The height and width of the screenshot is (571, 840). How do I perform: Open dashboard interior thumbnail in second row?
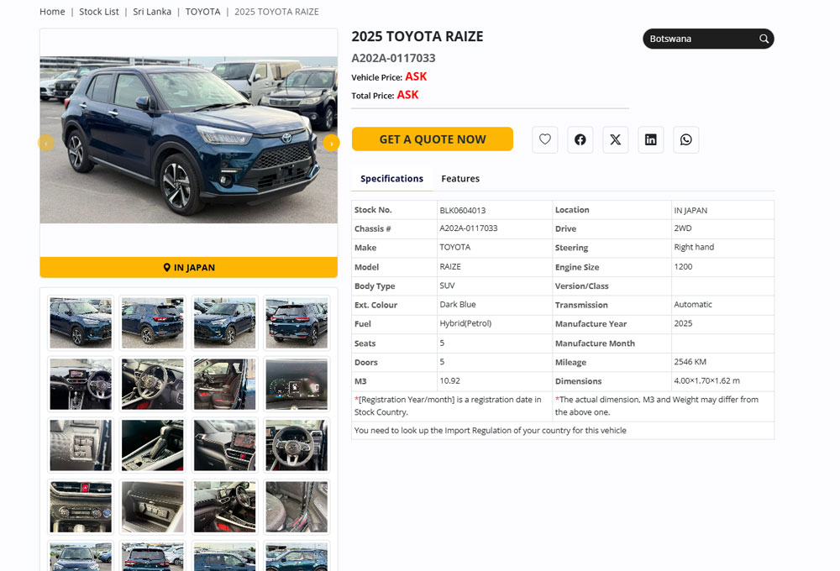pyautogui.click(x=81, y=384)
